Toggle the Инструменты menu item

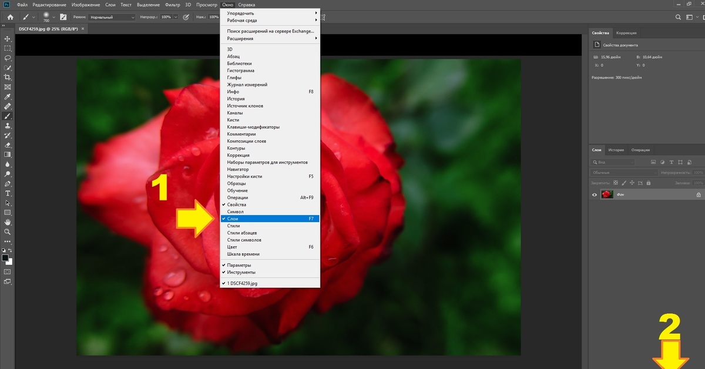click(270, 272)
